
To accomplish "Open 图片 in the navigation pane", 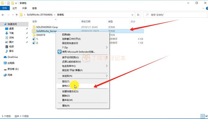I will click(11, 42).
